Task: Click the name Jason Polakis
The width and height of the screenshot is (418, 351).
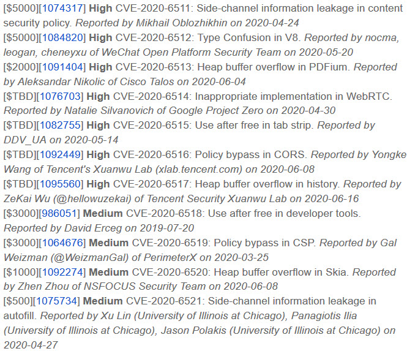Action: point(193,330)
